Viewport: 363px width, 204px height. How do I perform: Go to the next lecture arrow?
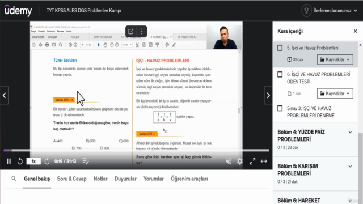click(x=268, y=95)
